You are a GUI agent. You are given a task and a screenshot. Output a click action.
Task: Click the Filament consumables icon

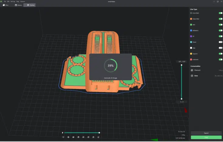(192, 70)
